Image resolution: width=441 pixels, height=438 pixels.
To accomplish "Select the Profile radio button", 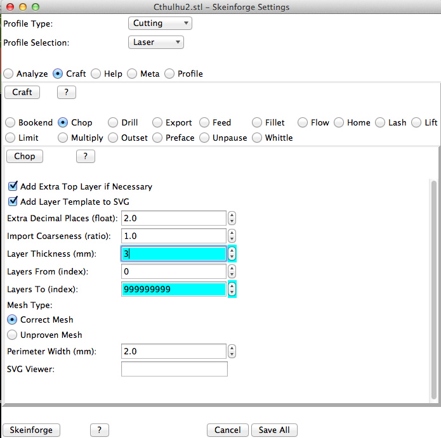I will click(x=169, y=74).
